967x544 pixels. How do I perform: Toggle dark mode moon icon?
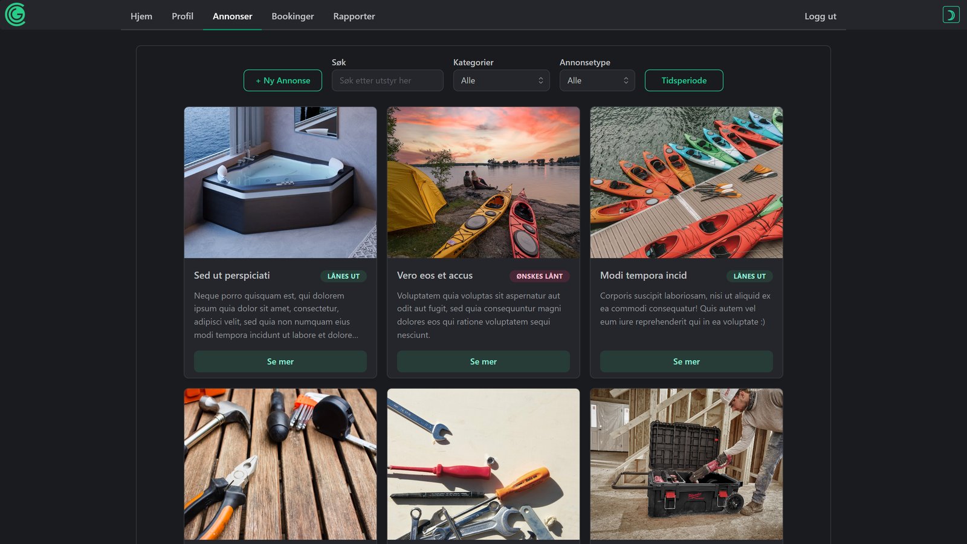point(951,15)
